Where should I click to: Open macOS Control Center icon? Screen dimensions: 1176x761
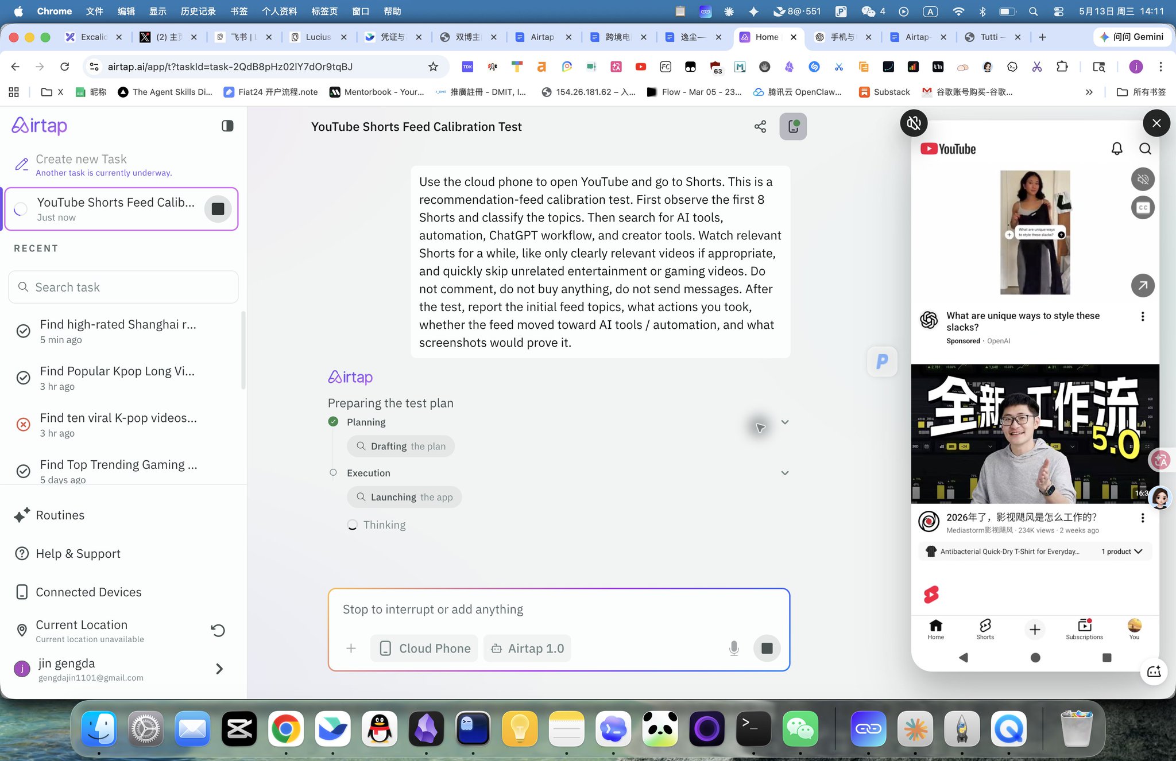coord(1059,11)
